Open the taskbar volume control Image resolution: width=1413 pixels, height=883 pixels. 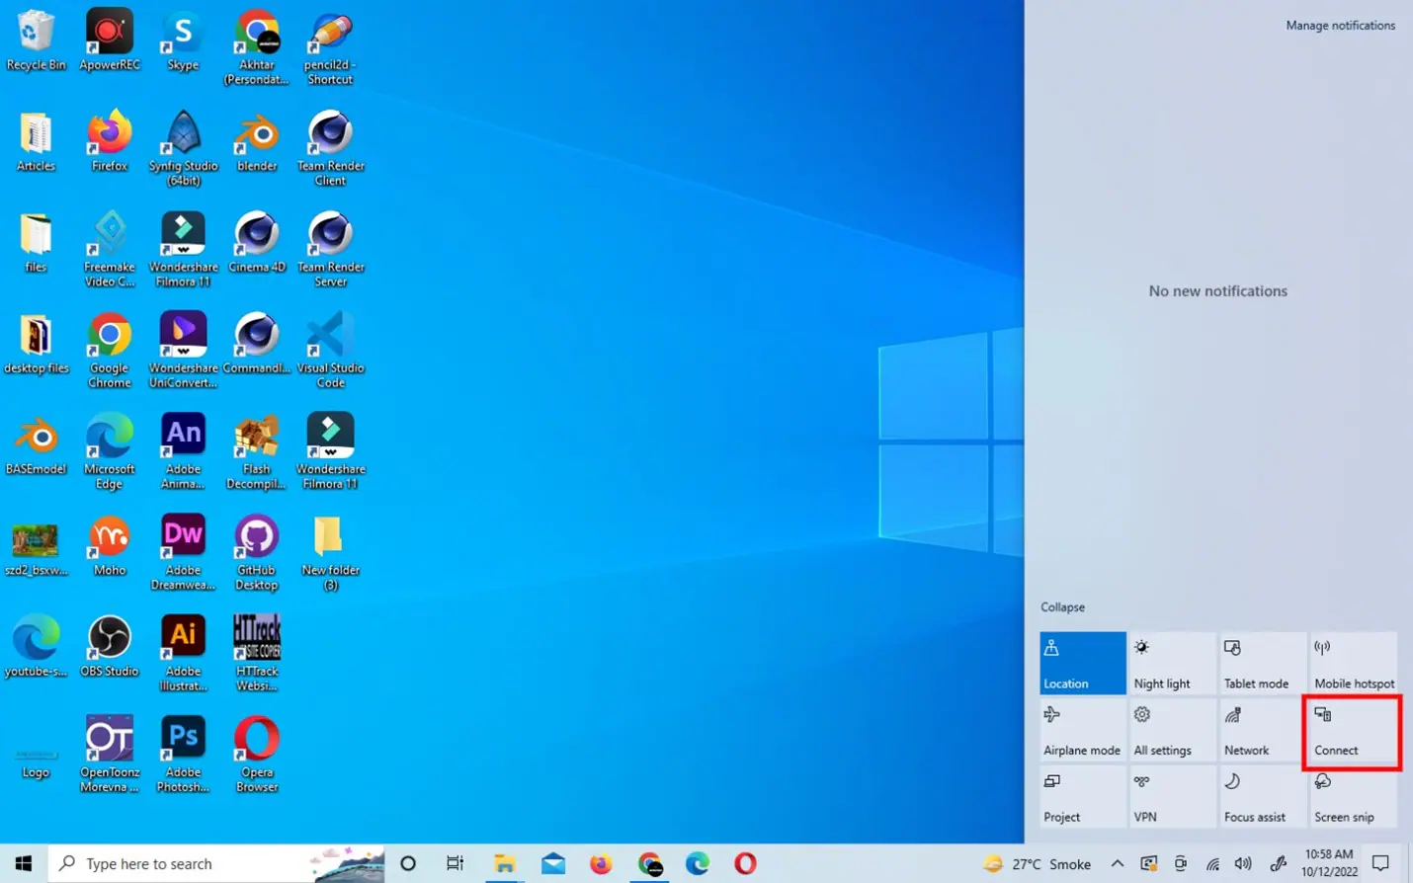pyautogui.click(x=1243, y=864)
